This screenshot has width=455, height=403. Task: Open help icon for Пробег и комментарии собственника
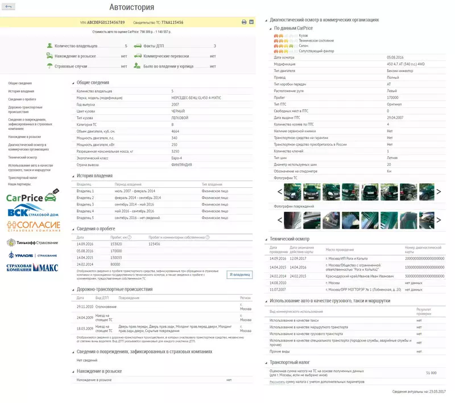pyautogui.click(x=208, y=237)
